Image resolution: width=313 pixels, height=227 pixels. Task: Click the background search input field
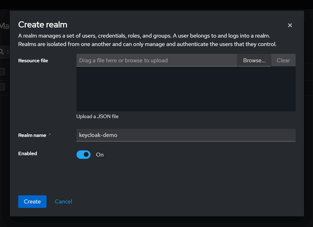tap(8, 51)
